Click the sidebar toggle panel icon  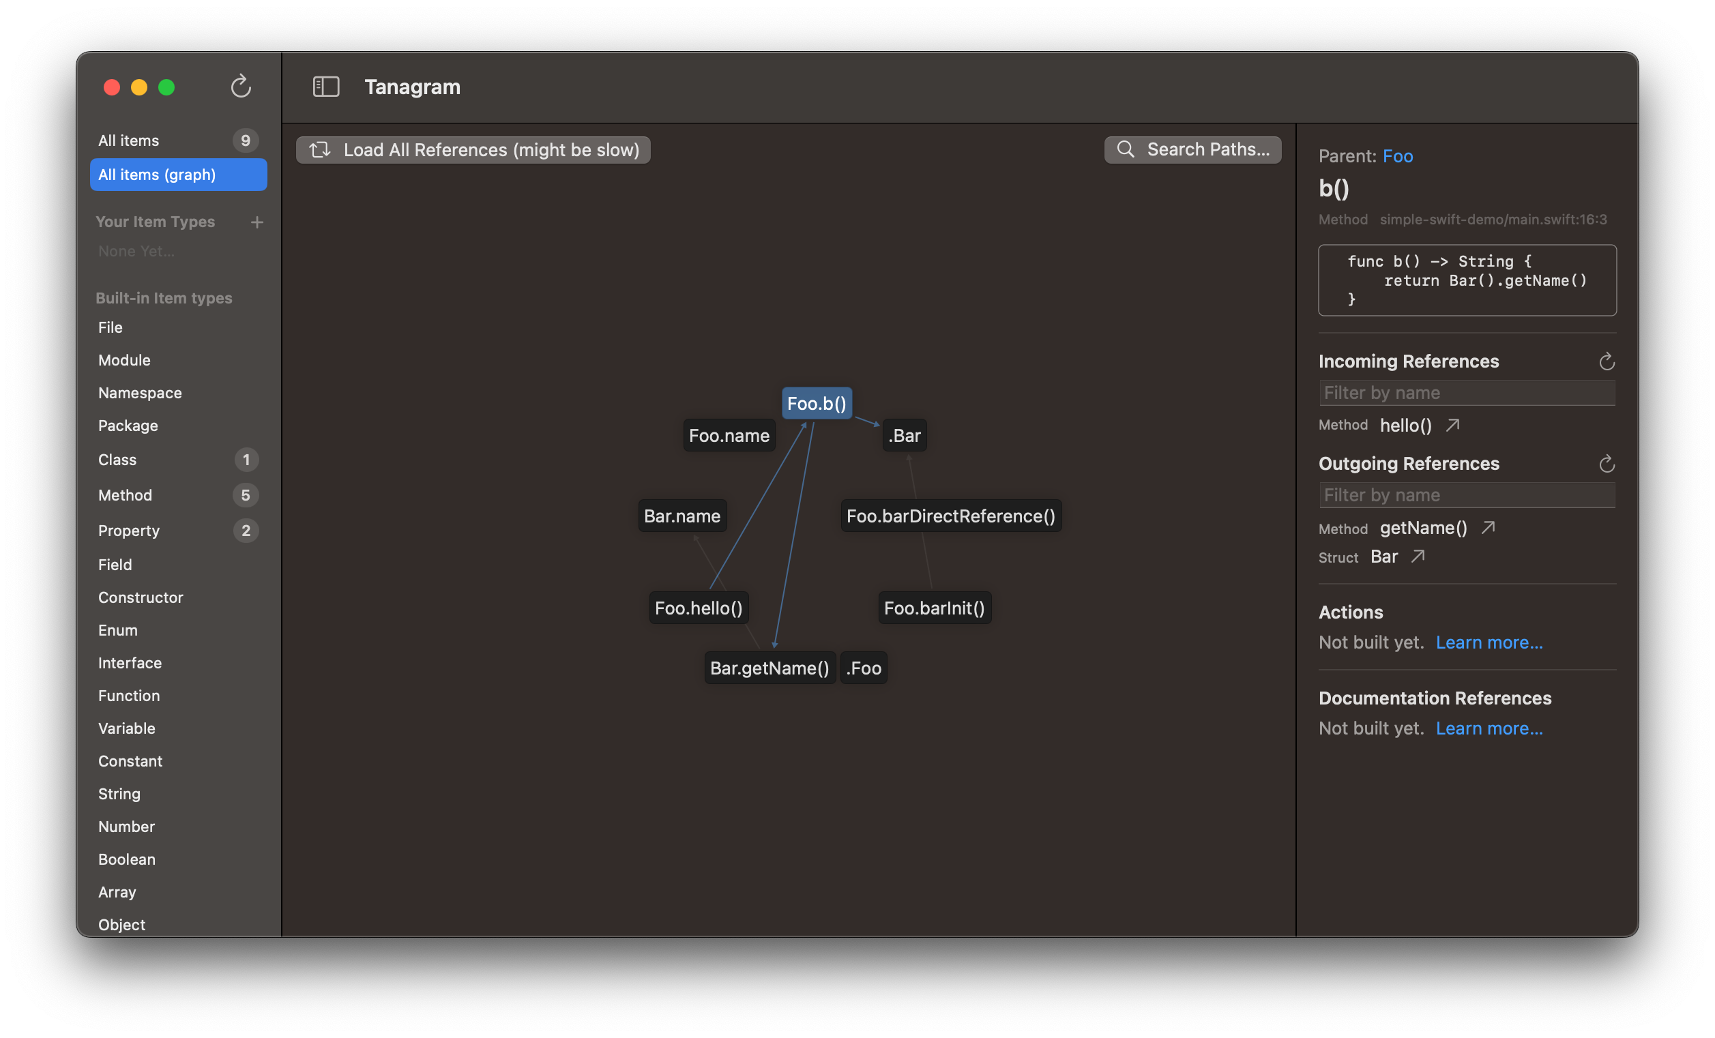coord(325,86)
